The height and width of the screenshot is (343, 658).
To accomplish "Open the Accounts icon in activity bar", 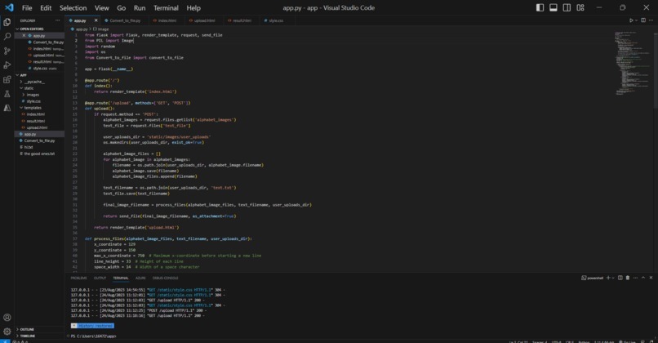I will click(7, 318).
